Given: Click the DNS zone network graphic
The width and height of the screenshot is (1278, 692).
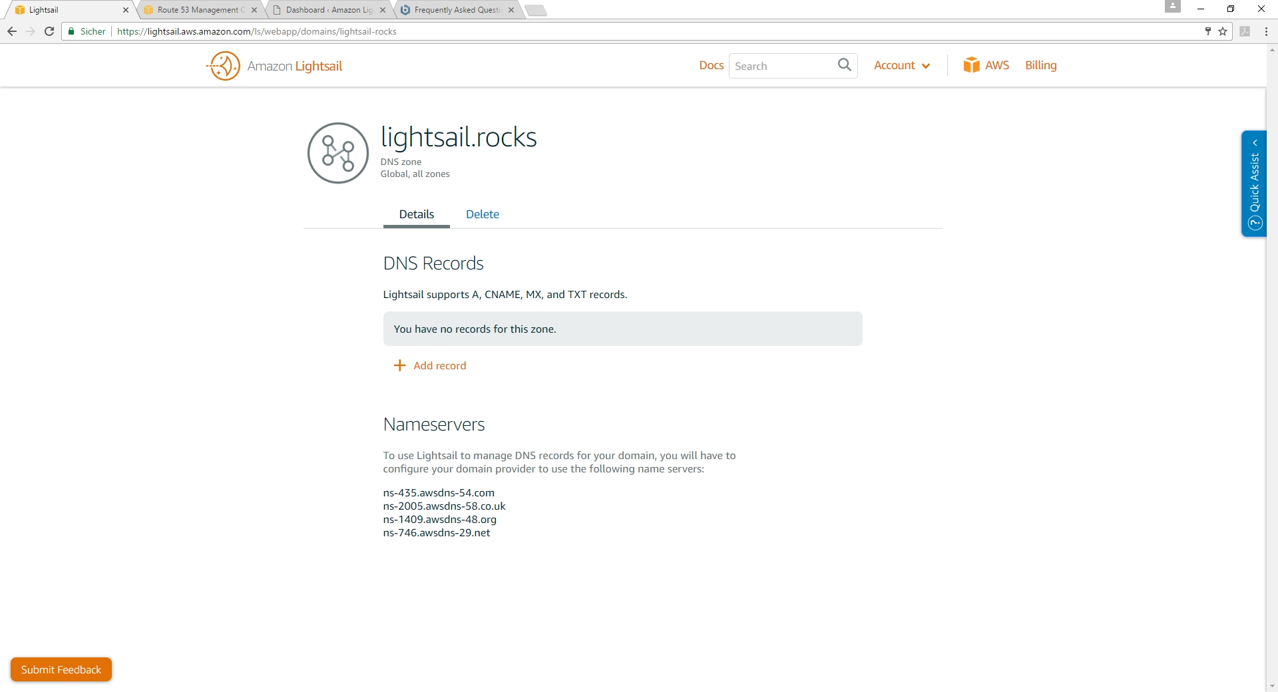Looking at the screenshot, I should [337, 152].
